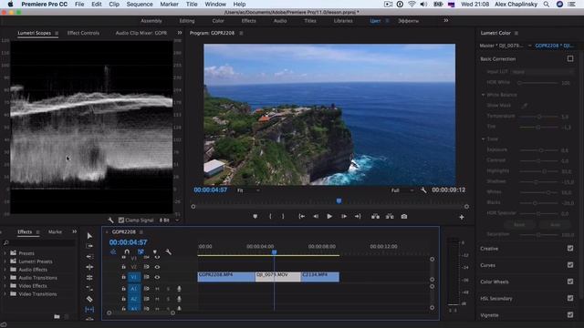Open the Sequence menu

(140, 4)
